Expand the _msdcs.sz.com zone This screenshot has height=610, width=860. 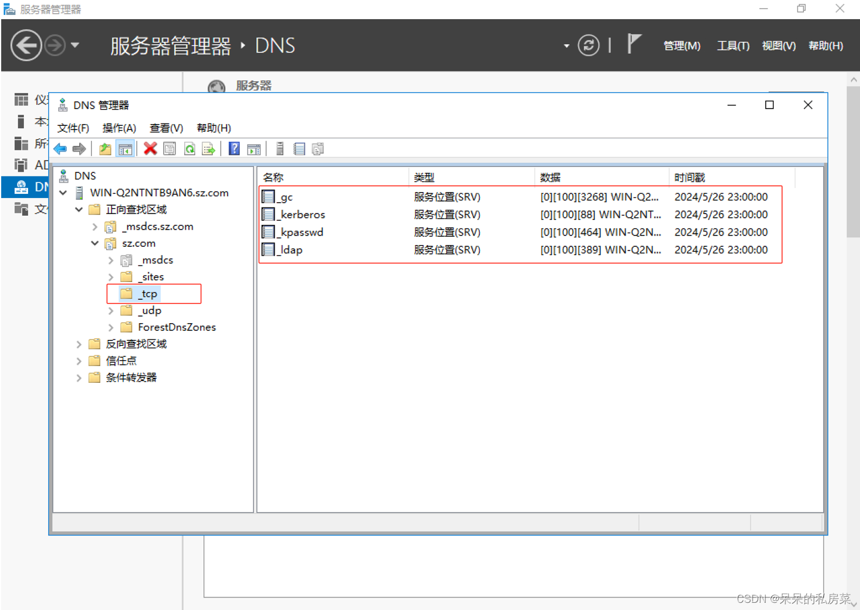[x=95, y=227]
